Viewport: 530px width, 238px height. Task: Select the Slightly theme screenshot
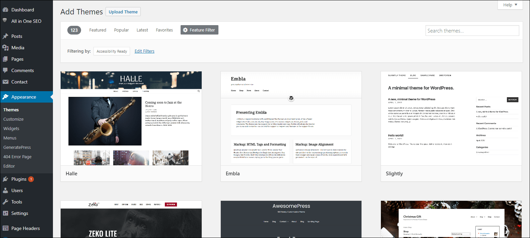pyautogui.click(x=451, y=118)
